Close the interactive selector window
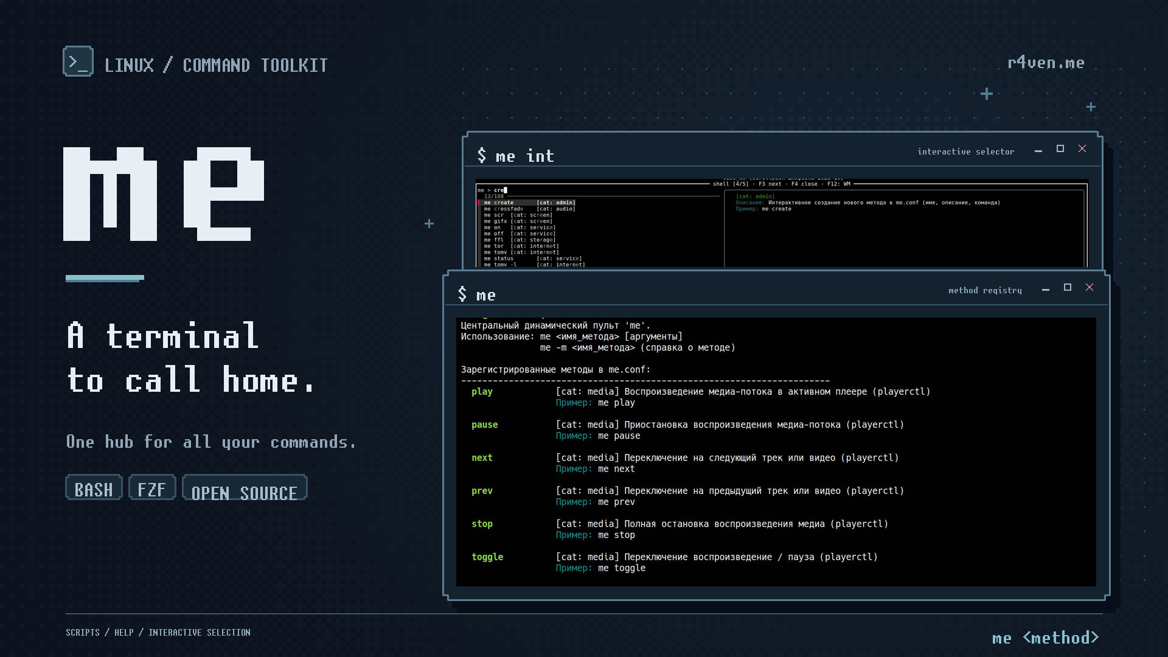The image size is (1168, 657). [x=1082, y=148]
